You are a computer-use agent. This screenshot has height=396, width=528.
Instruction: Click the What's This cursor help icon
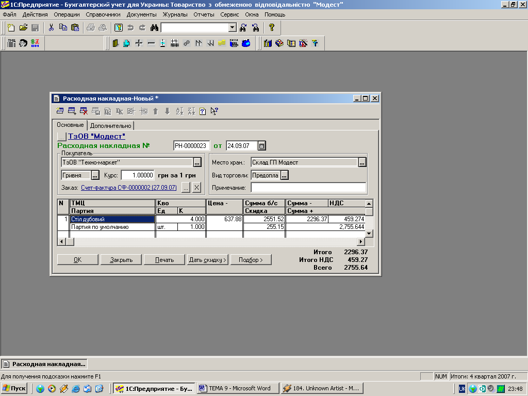214,111
